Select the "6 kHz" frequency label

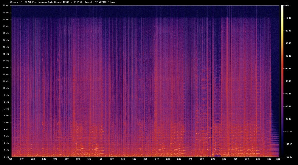(x=7, y=116)
